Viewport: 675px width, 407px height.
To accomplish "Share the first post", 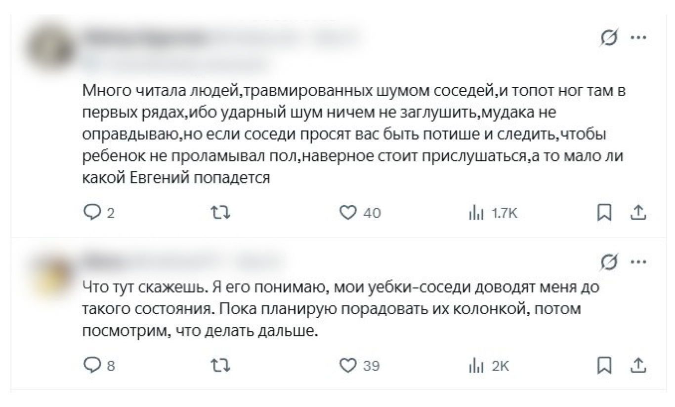I will (638, 213).
